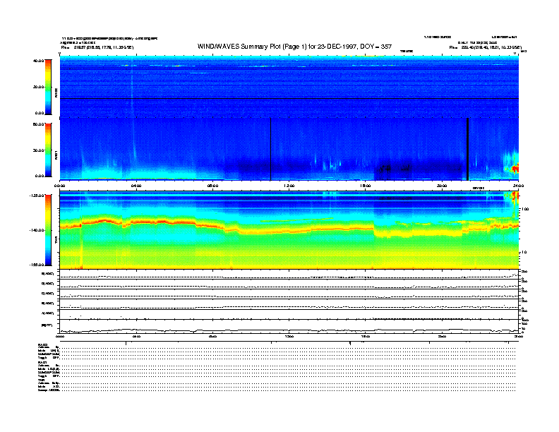Click the TNR spectrogram panel
This screenshot has width=559, height=432.
point(289,230)
